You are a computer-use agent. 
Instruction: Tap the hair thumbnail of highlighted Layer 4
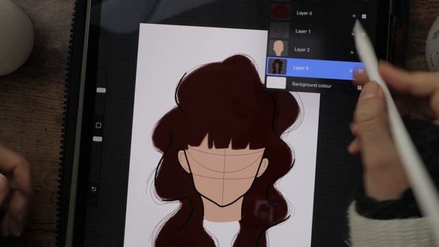coord(277,67)
